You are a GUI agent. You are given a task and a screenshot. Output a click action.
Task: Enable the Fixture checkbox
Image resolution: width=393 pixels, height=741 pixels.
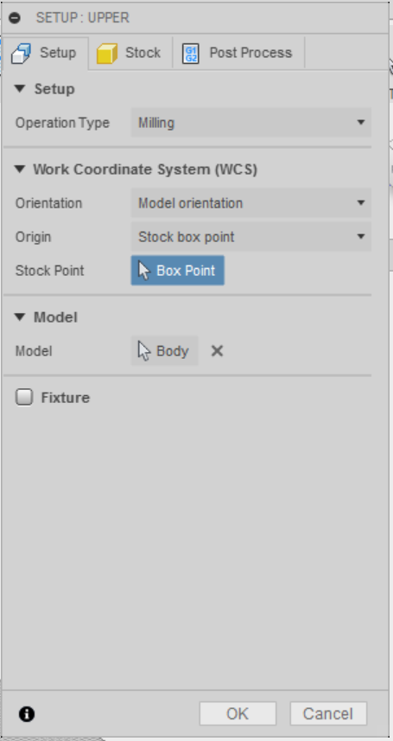(x=24, y=397)
